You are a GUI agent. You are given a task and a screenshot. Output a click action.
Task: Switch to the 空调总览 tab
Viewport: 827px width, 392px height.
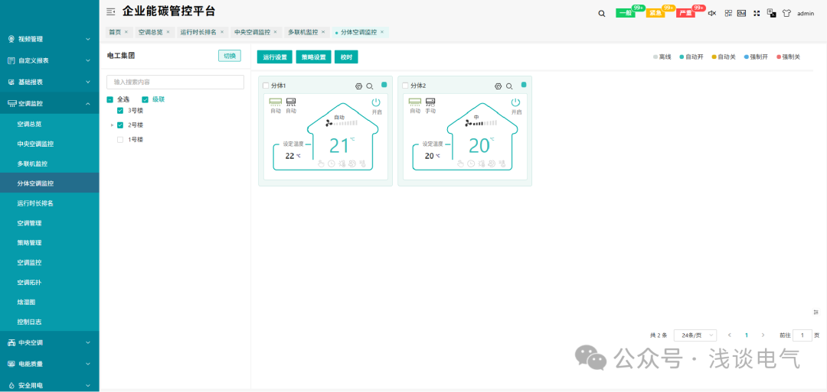pos(150,32)
